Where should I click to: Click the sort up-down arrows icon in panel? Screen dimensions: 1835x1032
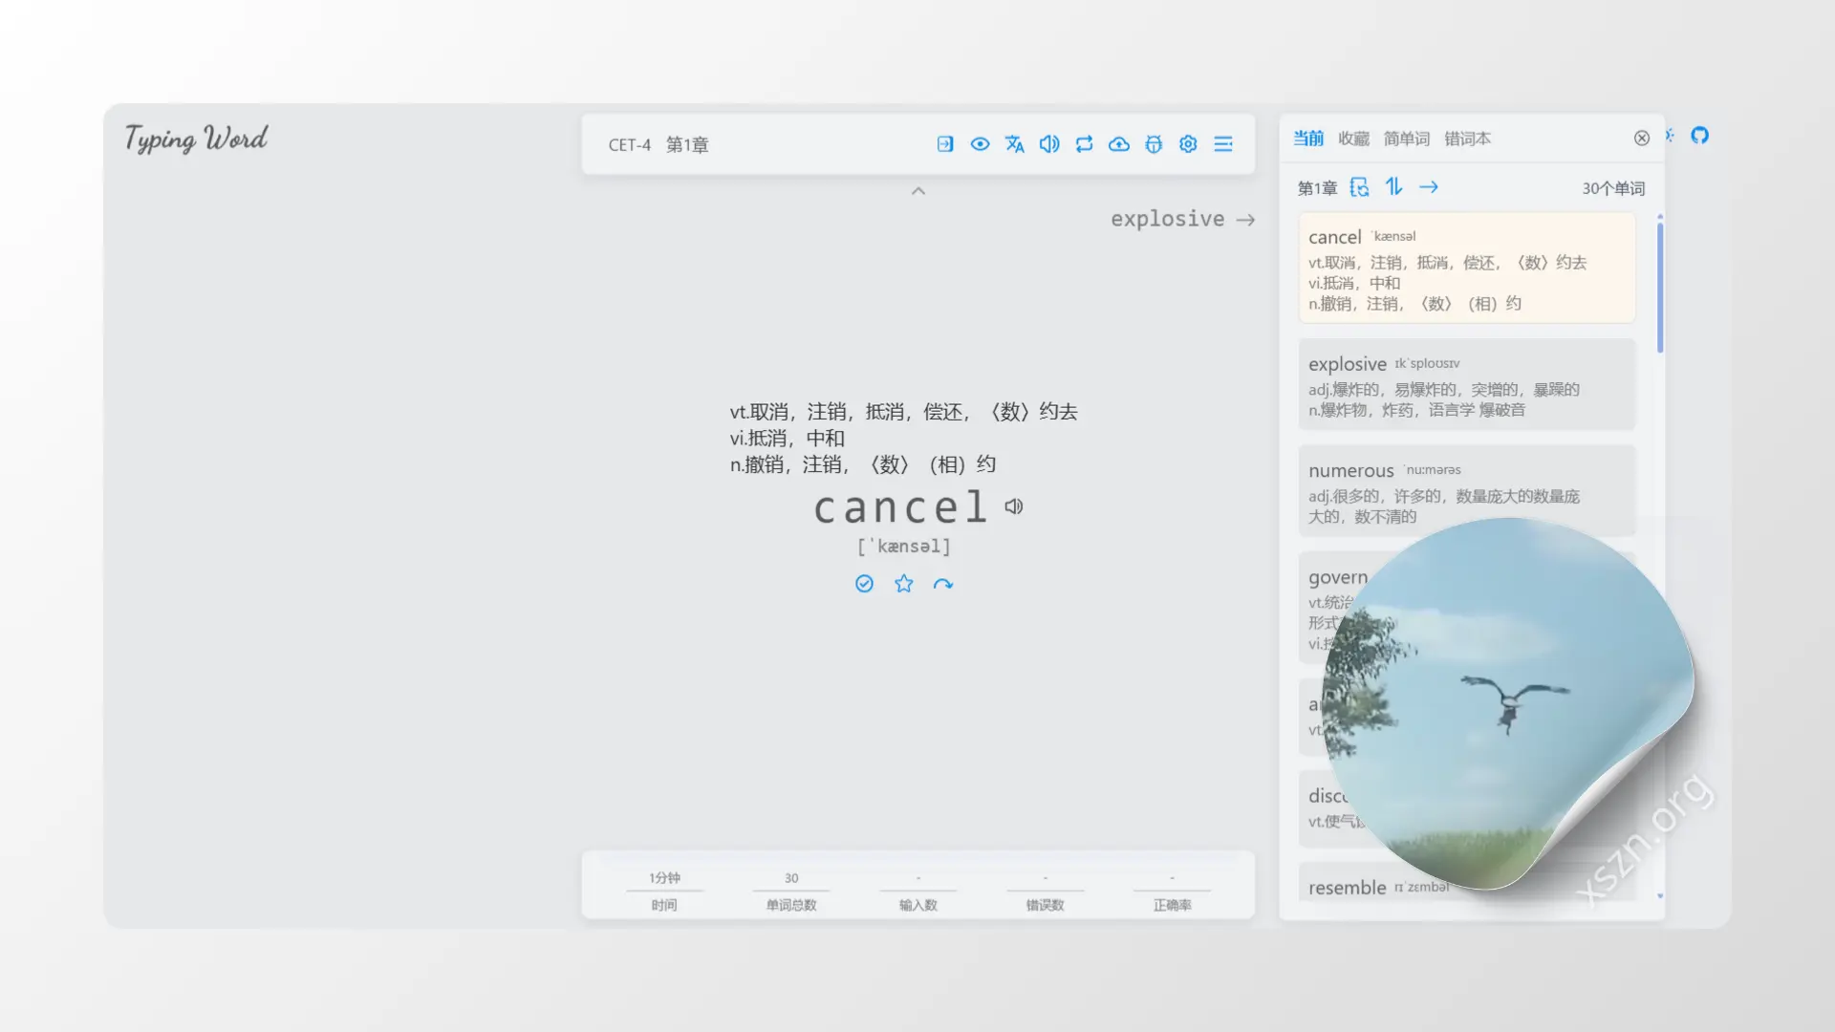[1394, 187]
